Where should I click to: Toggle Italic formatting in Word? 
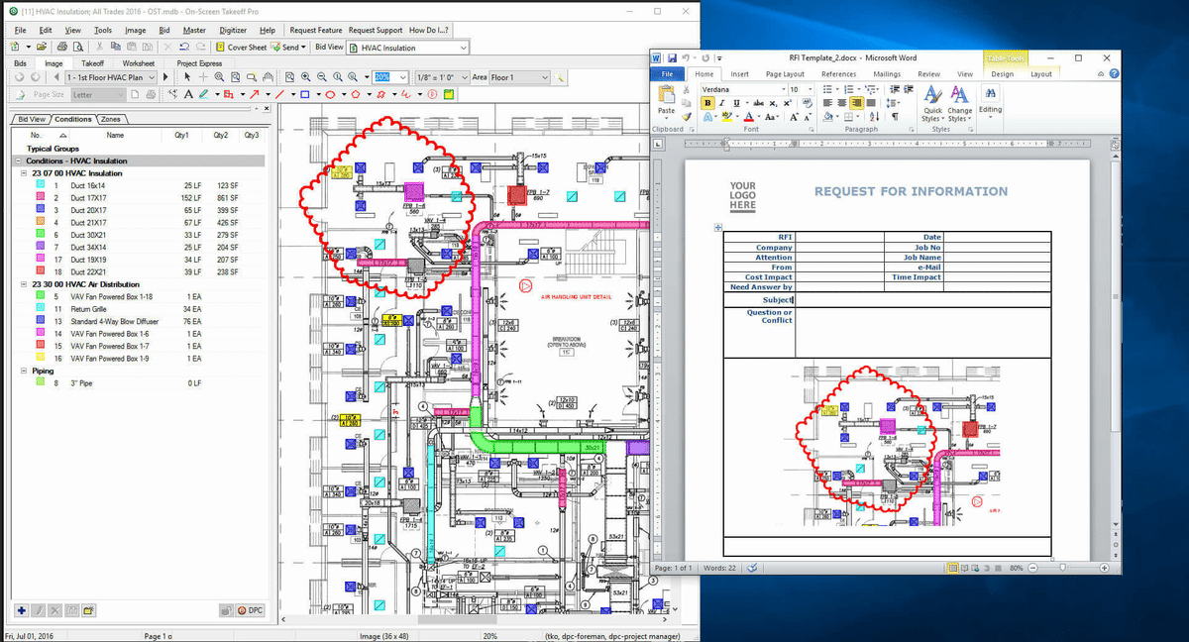[x=720, y=103]
